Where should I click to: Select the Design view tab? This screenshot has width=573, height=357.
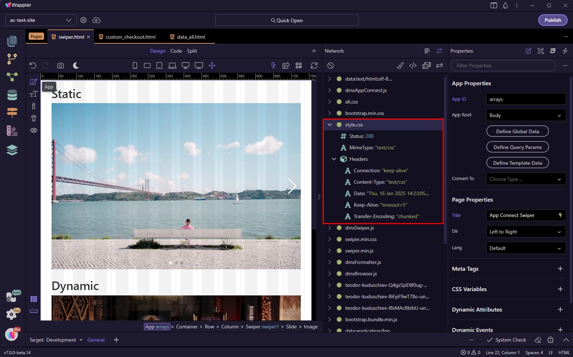[x=158, y=51]
